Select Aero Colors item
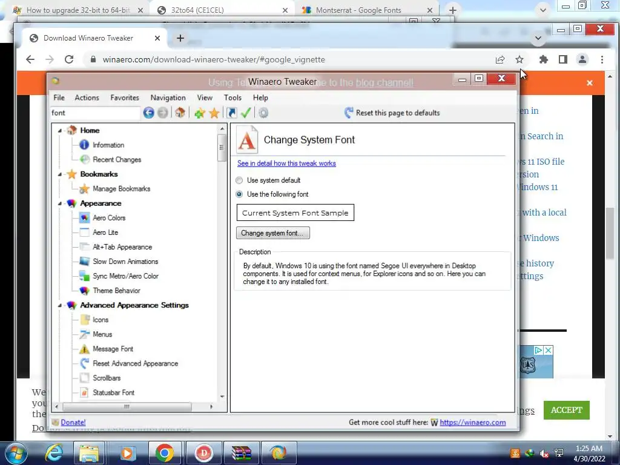The height and width of the screenshot is (465, 620). point(109,218)
